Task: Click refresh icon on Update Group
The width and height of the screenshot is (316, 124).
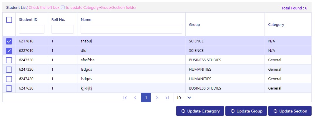Action: [x=232, y=111]
